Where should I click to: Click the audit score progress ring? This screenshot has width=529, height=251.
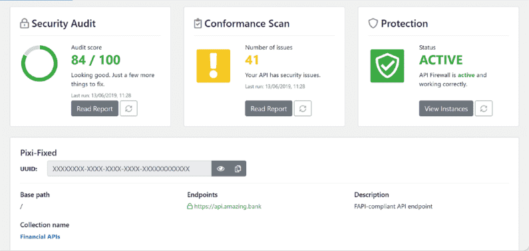coord(39,63)
